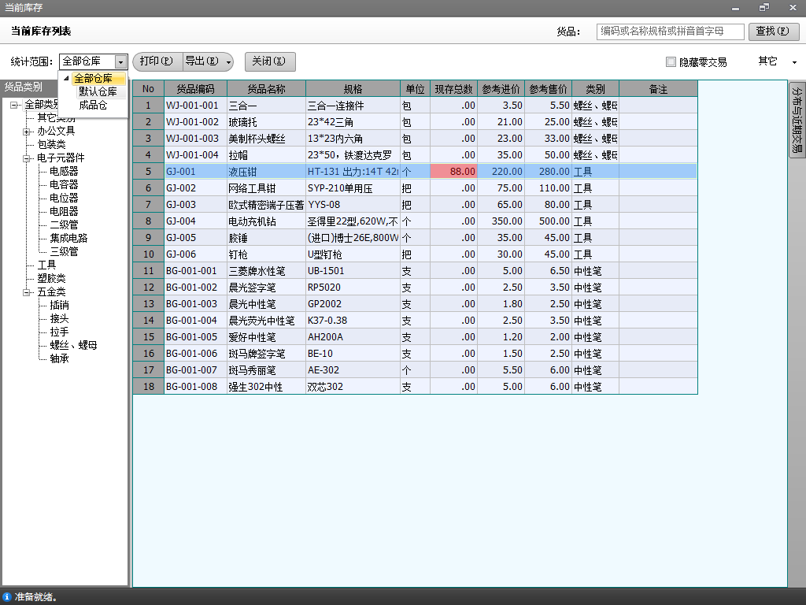The image size is (806, 605).
Task: Choose 默认仓库 from the dropdown list
Action: tap(98, 91)
